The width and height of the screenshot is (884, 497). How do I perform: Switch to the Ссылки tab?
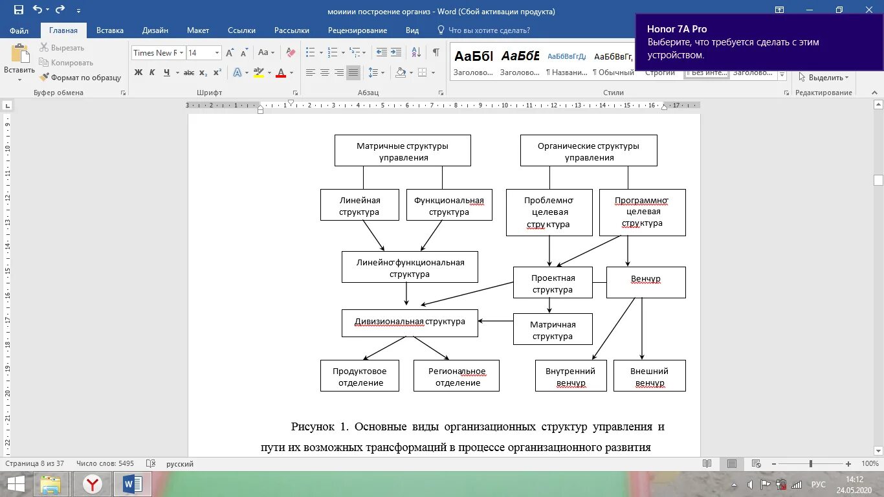241,30
